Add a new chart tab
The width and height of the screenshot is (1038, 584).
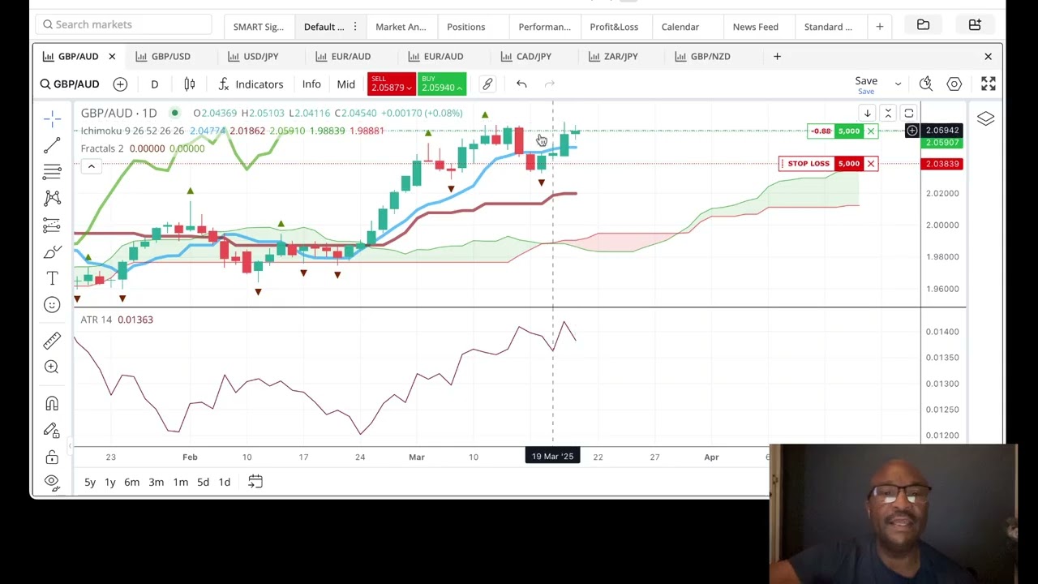[x=777, y=56]
